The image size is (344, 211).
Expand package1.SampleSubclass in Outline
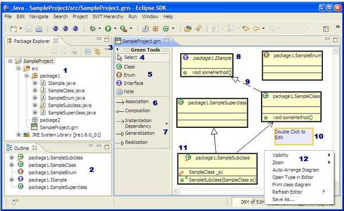pos(11,158)
